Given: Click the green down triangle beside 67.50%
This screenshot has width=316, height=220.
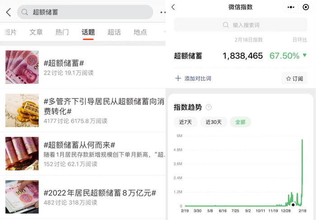Looking at the screenshot, I should (x=305, y=55).
